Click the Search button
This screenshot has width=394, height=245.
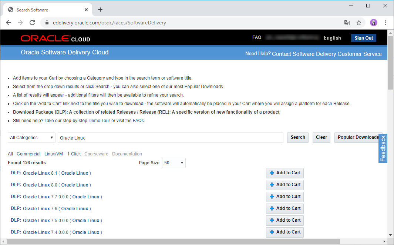(x=298, y=137)
